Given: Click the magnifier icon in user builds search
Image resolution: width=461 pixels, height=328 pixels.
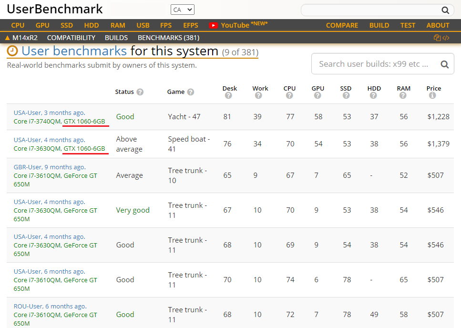Looking at the screenshot, I should pos(444,64).
